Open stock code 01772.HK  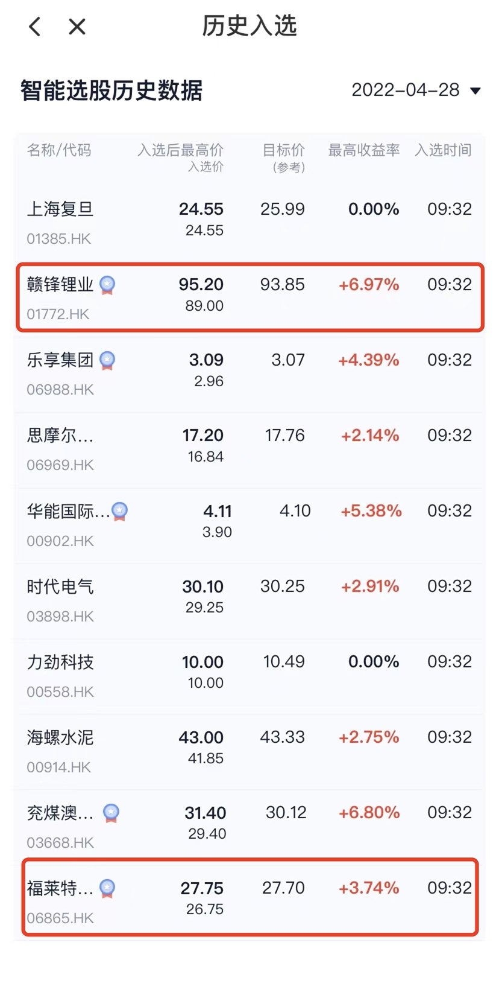coord(58,314)
